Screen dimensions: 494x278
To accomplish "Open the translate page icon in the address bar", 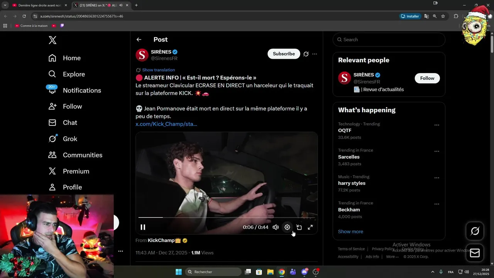I will [426, 16].
